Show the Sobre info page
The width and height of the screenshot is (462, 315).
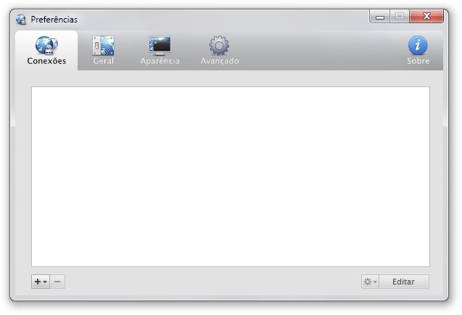pos(418,50)
